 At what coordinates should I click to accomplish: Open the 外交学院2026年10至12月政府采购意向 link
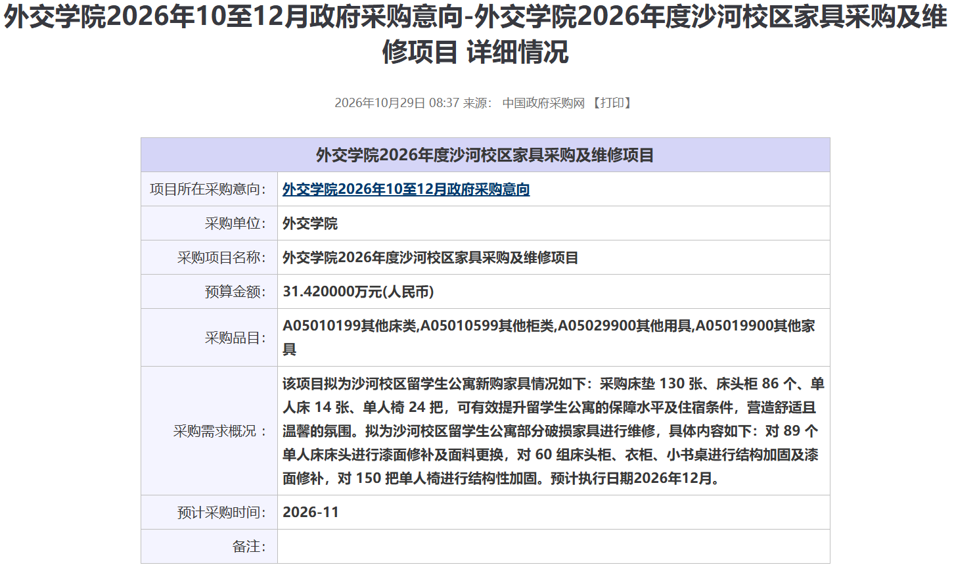point(406,189)
